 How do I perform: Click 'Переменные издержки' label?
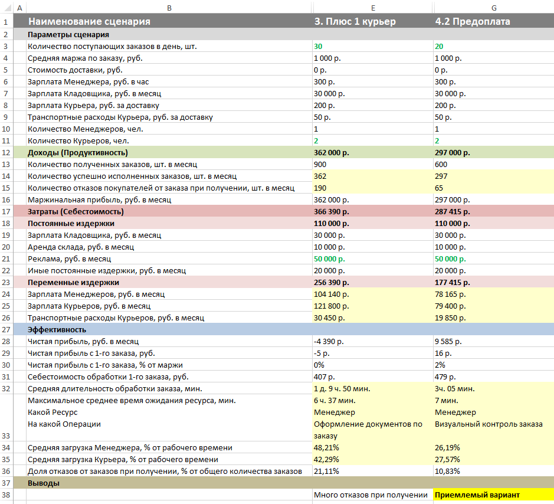74,283
